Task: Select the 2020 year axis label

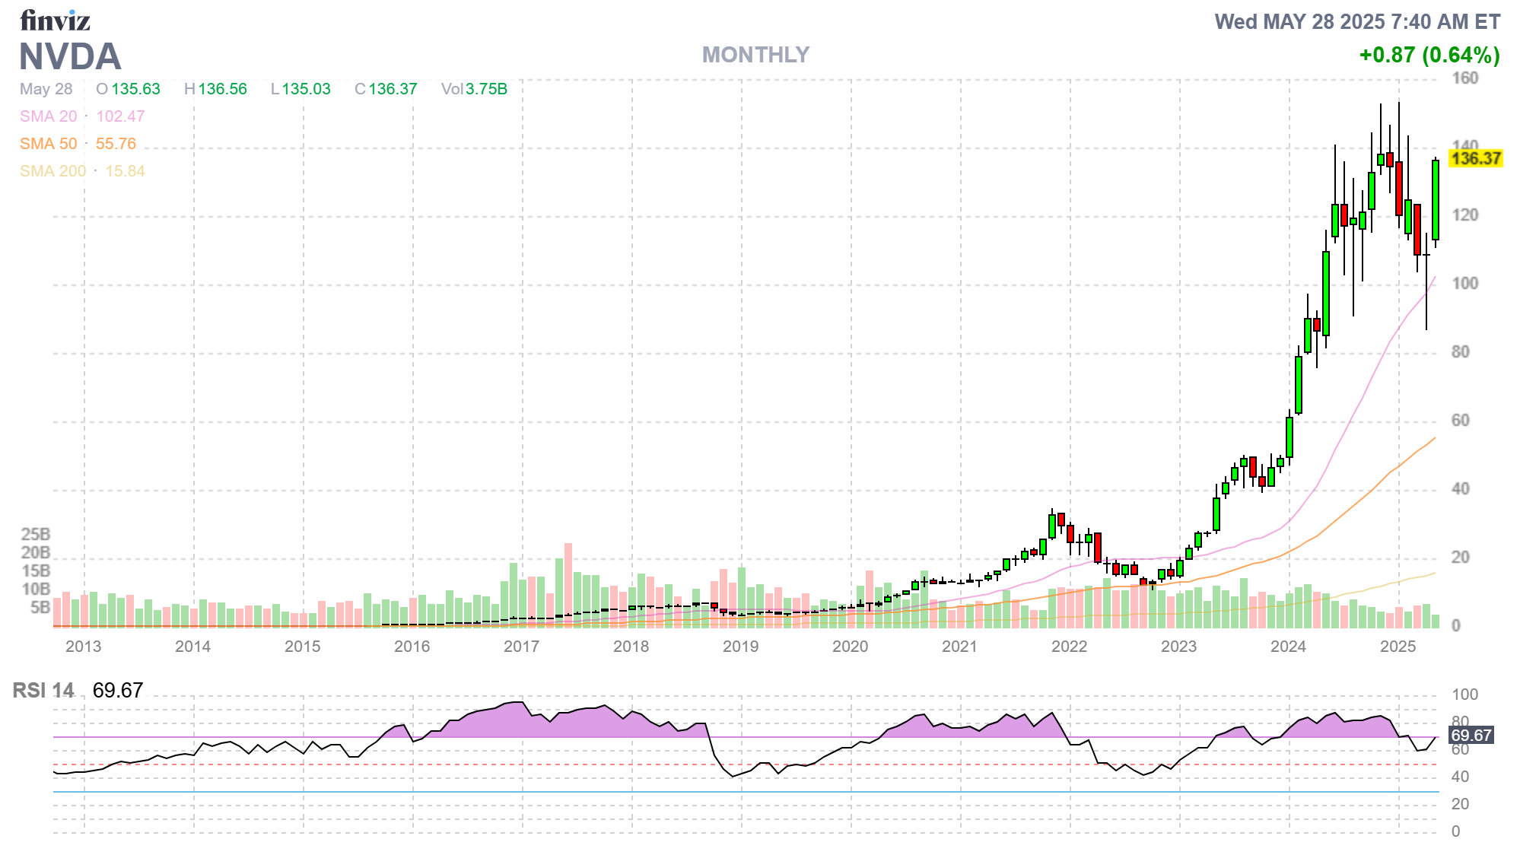Action: (x=851, y=647)
